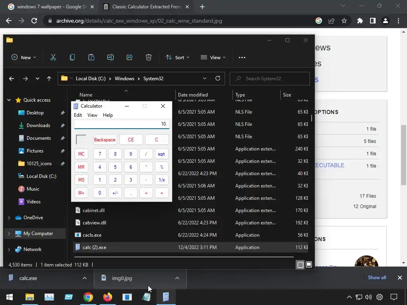Open recent locations chevron next to forward arrow

point(37,79)
